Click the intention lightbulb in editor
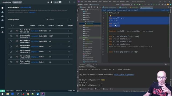Viewport: 172px width, 96px height. click(x=110, y=16)
